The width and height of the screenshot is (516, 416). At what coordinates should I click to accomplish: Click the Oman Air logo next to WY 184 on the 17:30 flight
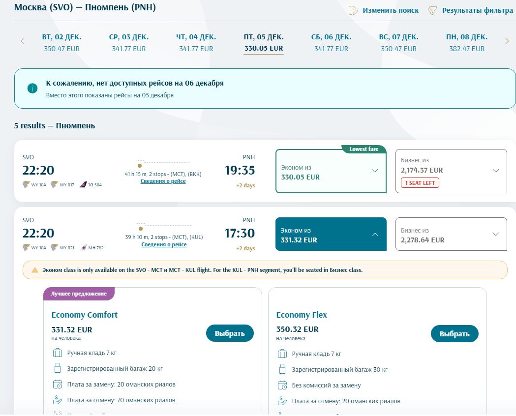click(26, 247)
